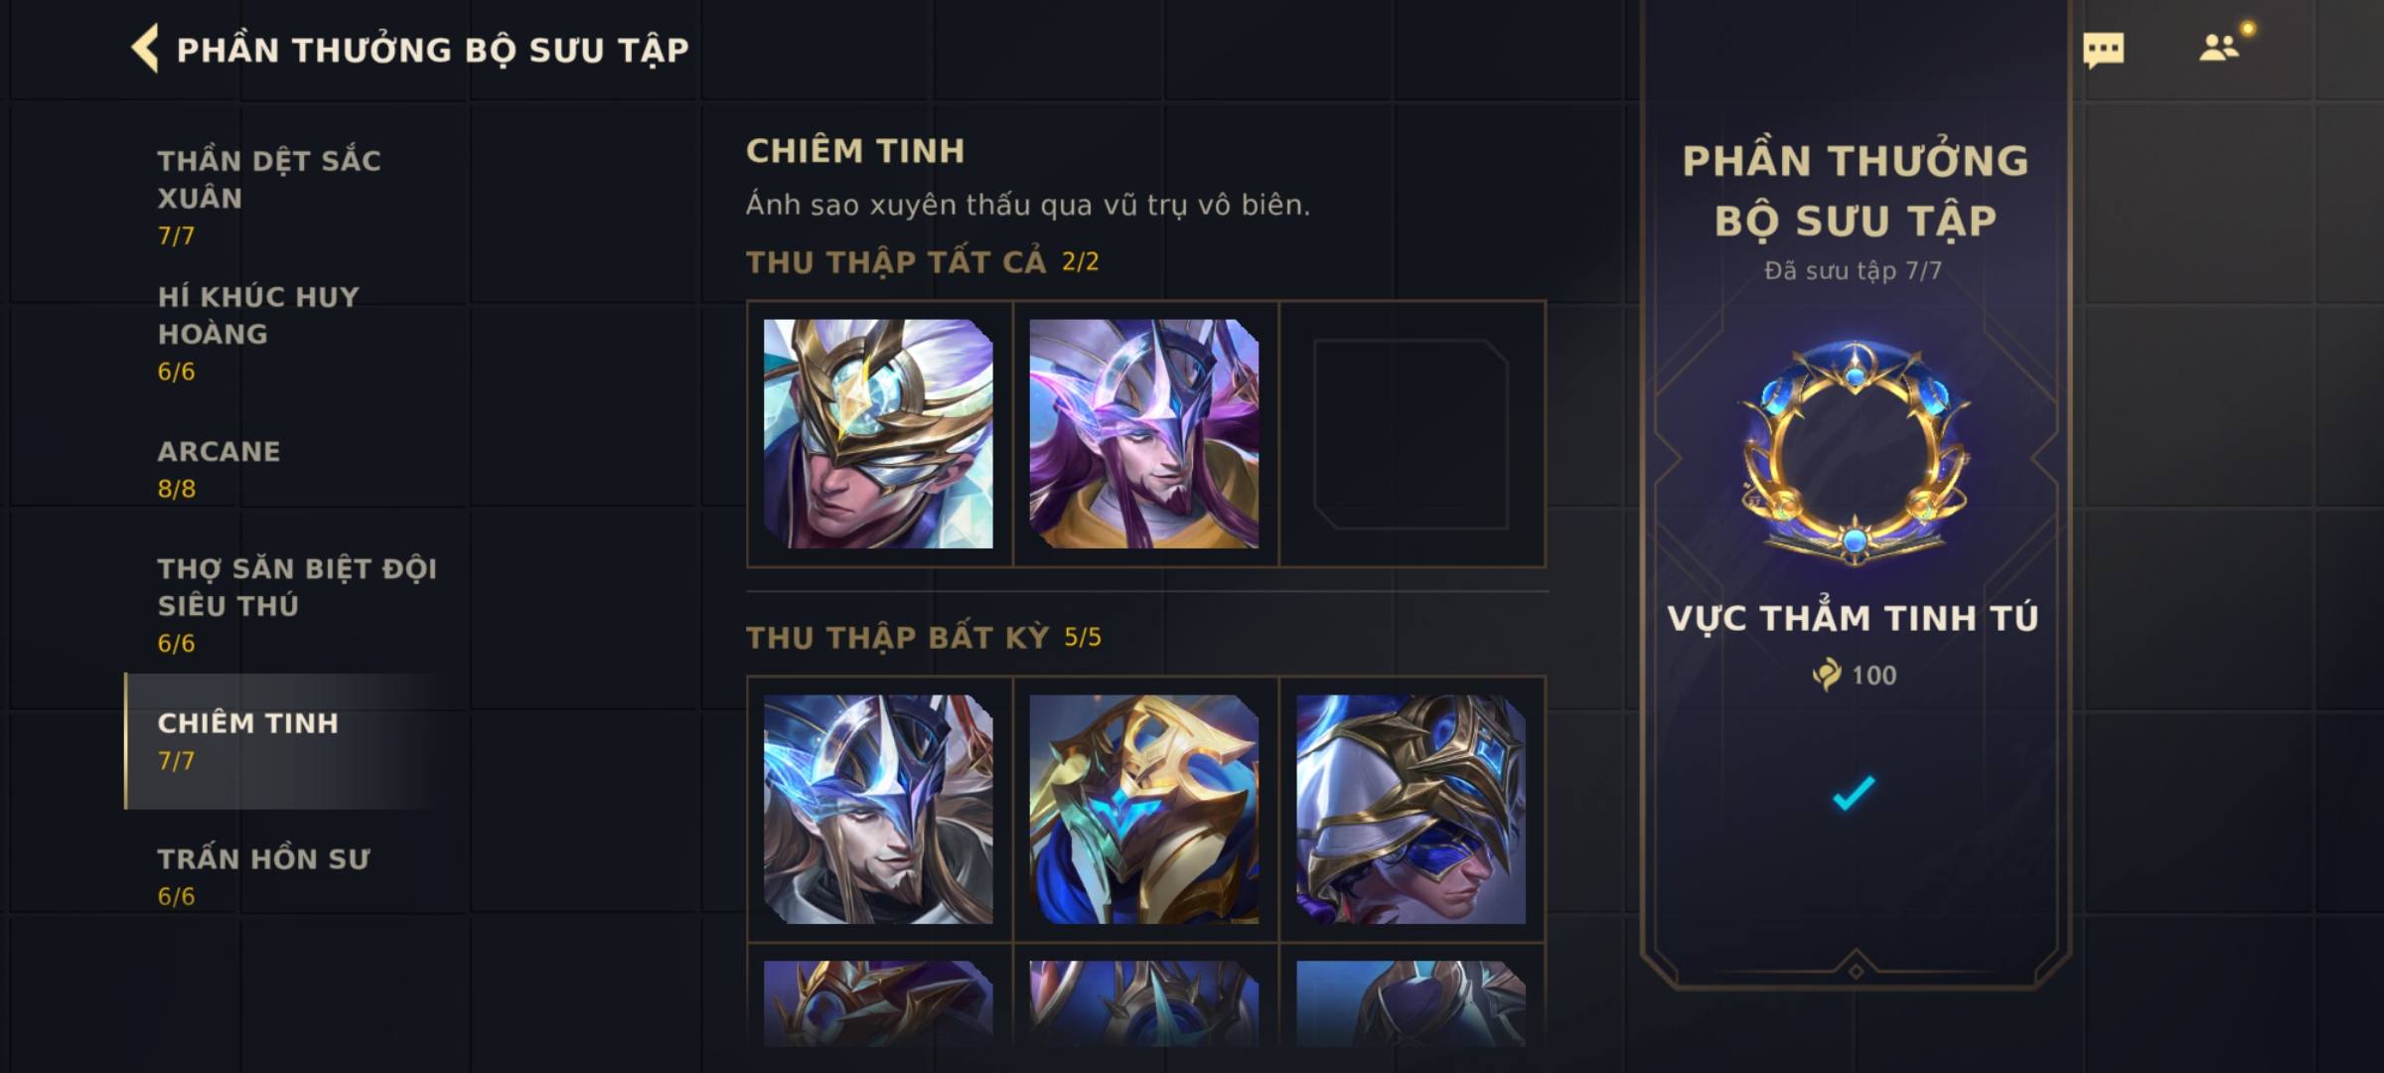Open the friends list icon
Image resolution: width=2384 pixels, height=1073 pixels.
pos(2220,47)
